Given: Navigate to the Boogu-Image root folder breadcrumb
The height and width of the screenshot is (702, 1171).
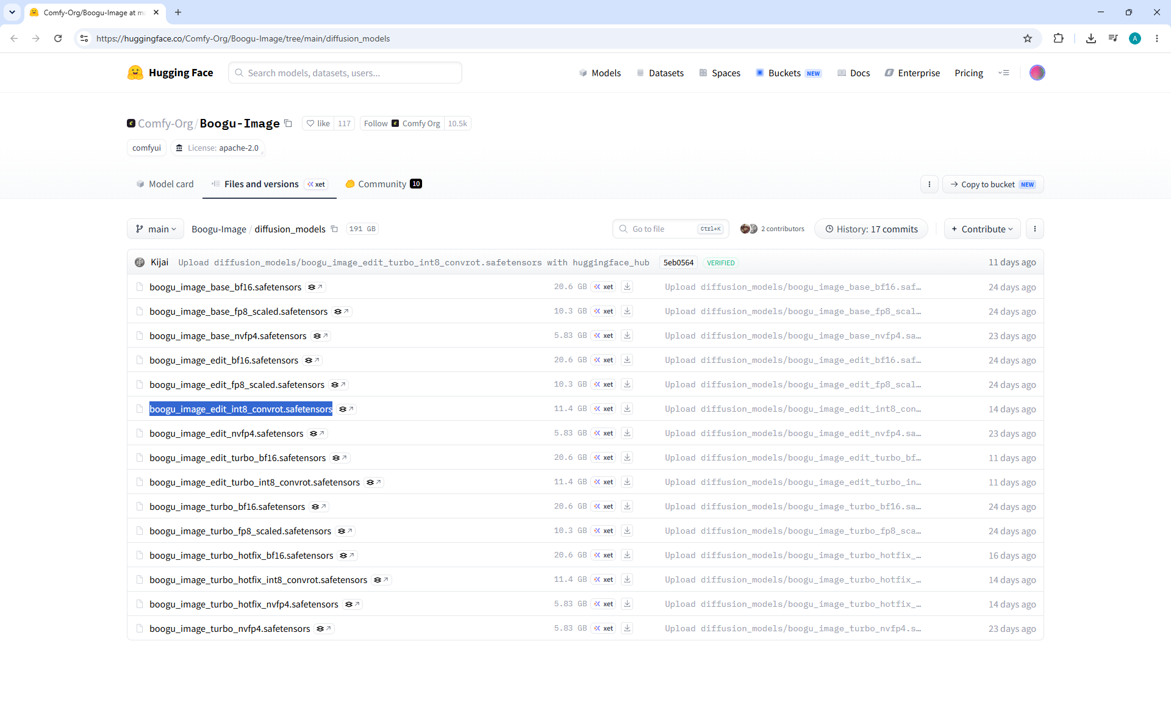Looking at the screenshot, I should [x=219, y=229].
